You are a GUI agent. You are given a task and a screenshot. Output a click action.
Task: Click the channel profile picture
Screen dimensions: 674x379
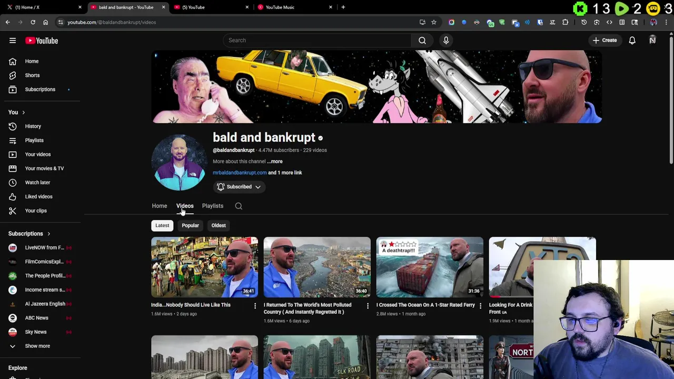(x=179, y=162)
